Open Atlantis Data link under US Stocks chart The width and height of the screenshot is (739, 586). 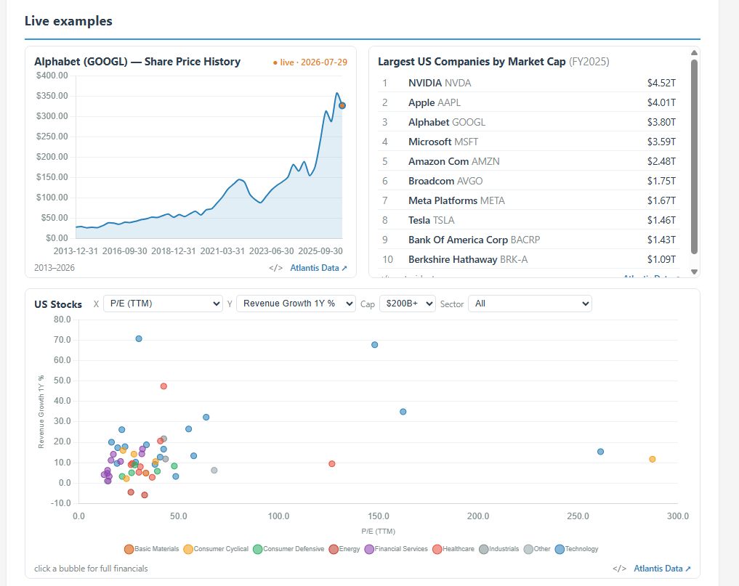click(x=662, y=569)
